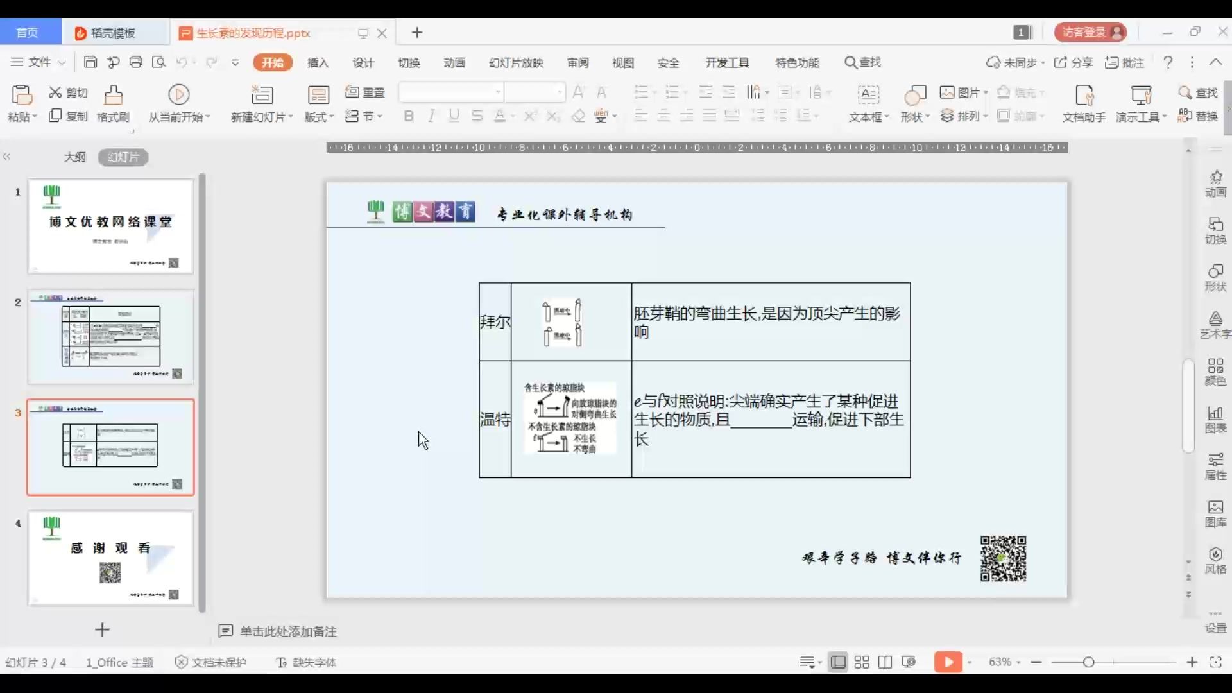Select center text alignment
This screenshot has height=693, width=1232.
663,116
